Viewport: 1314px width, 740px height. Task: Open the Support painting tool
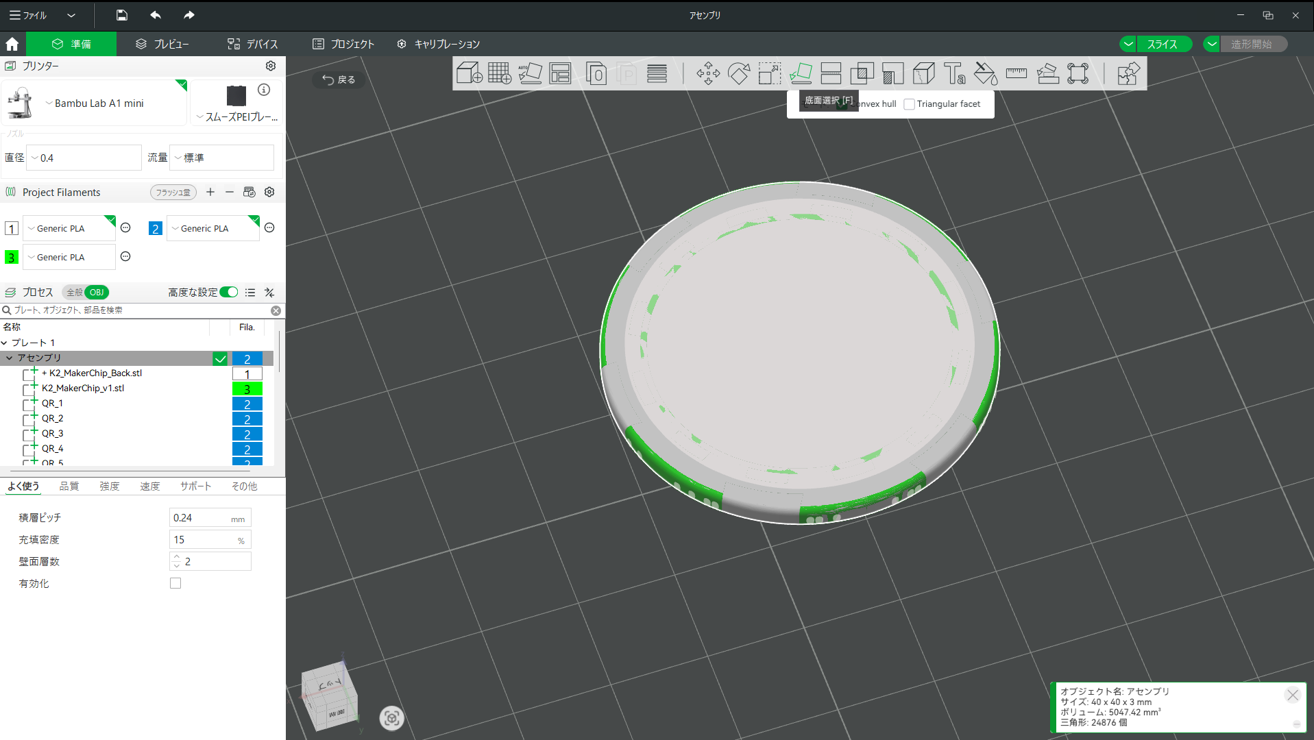tap(892, 73)
